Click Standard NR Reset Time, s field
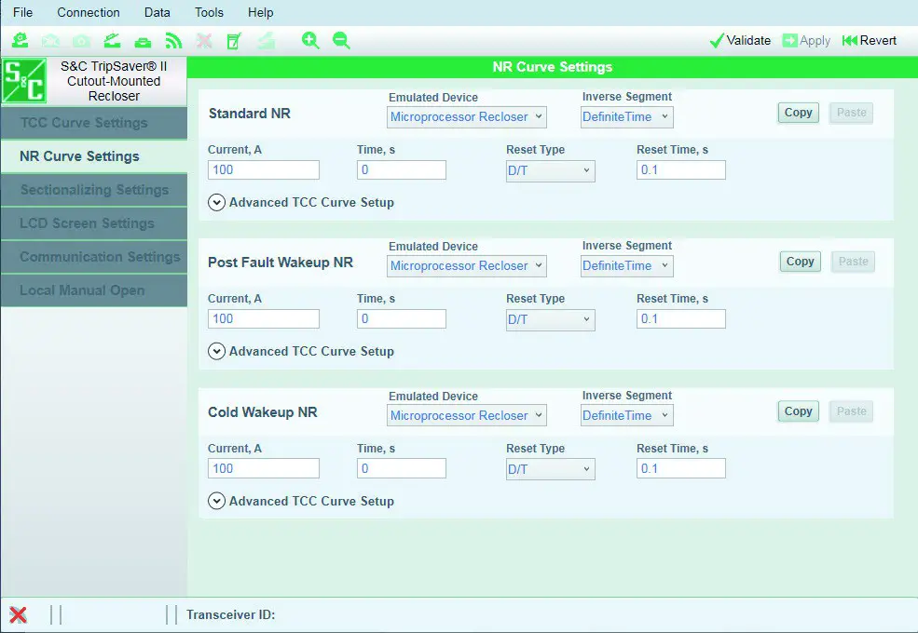This screenshot has height=633, width=918. [x=681, y=170]
